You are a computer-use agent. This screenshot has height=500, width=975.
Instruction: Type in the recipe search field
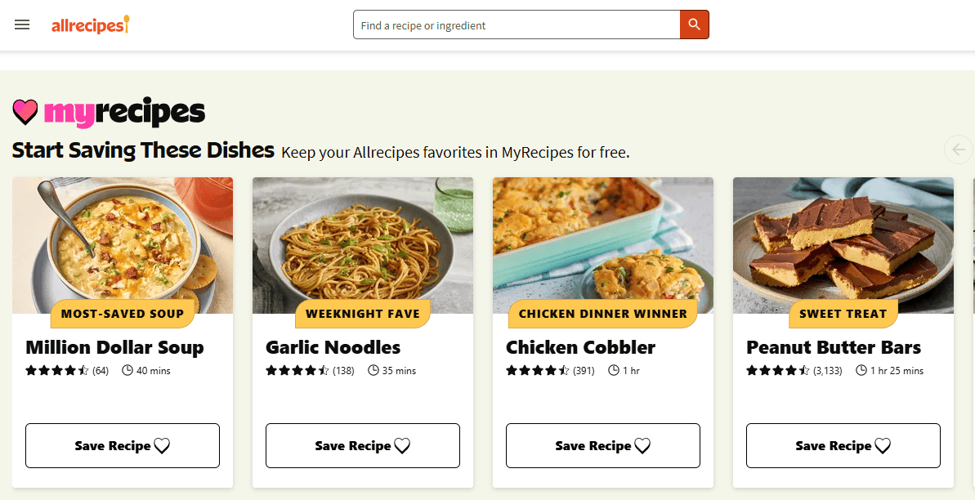(x=517, y=25)
